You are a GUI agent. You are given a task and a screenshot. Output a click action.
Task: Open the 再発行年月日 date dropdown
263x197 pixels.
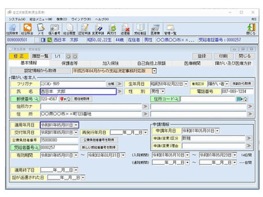tap(146, 132)
